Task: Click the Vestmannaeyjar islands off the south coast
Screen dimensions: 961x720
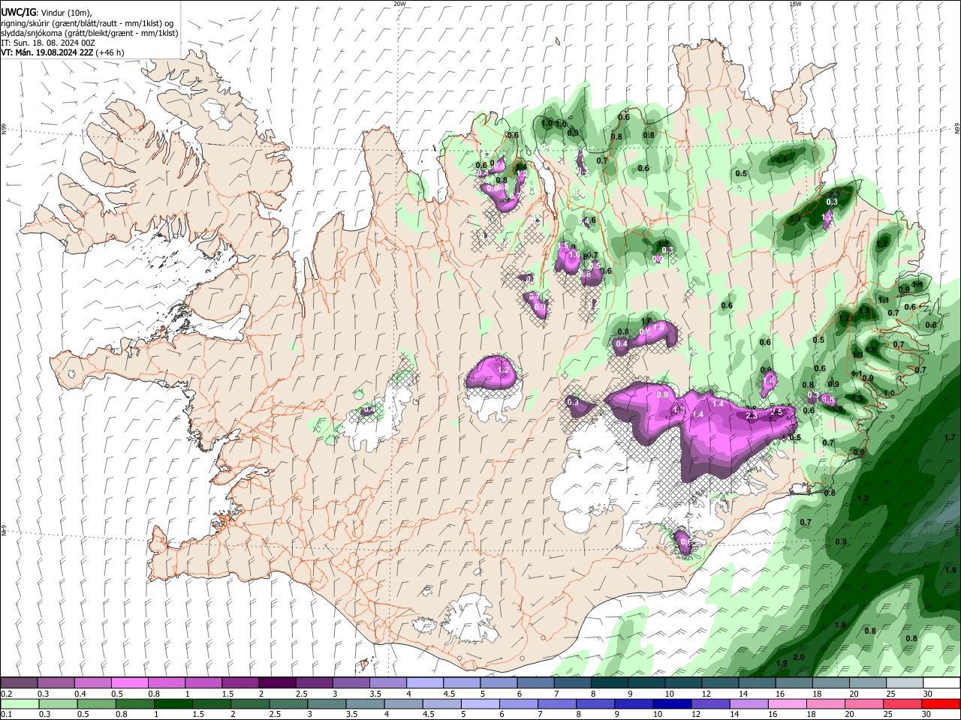Action: (366, 664)
